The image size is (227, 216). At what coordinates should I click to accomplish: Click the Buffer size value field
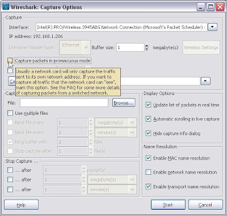tap(131, 47)
